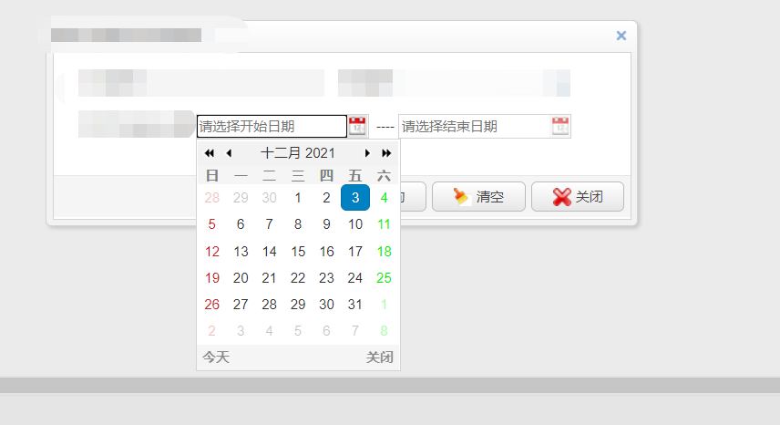Screen dimensions: 780x425
Task: Go to previous year with double-left arrow
Action: pos(210,153)
